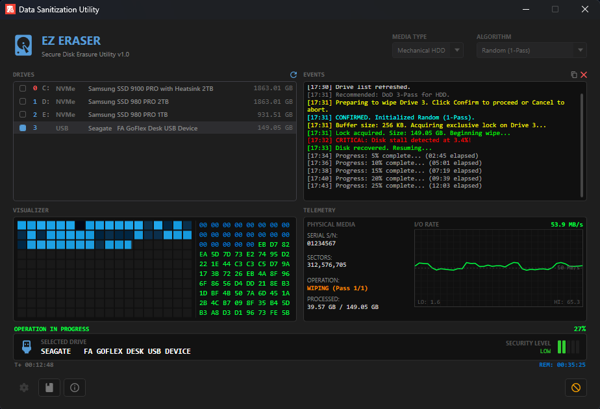Open the Media Type dropdown
Image resolution: width=600 pixels, height=409 pixels.
click(x=427, y=50)
